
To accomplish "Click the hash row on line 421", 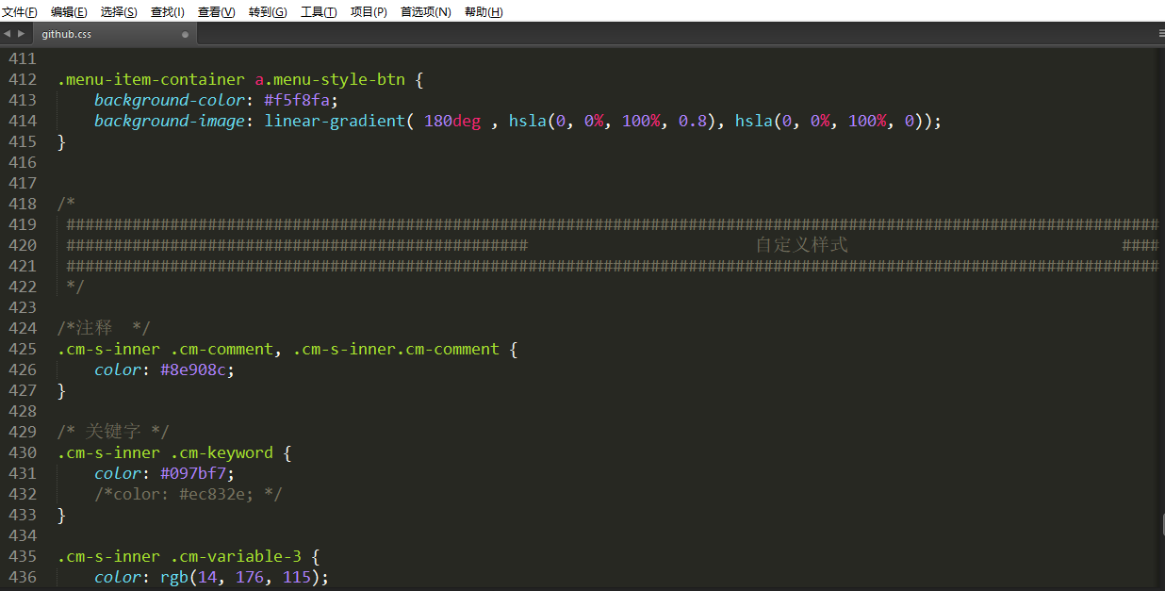I will click(612, 266).
